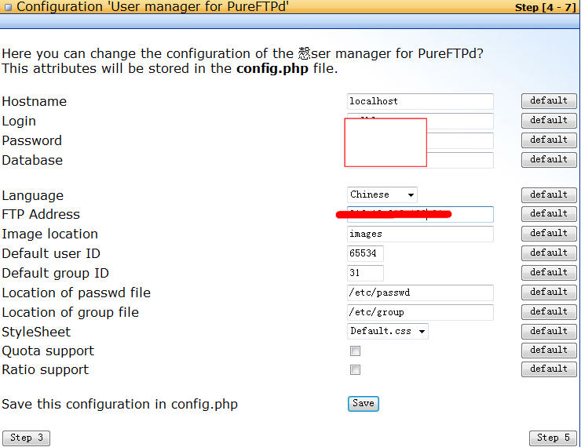
Task: Reset Language with its default button
Action: click(x=548, y=194)
